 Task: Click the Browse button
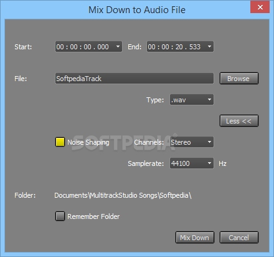[239, 79]
